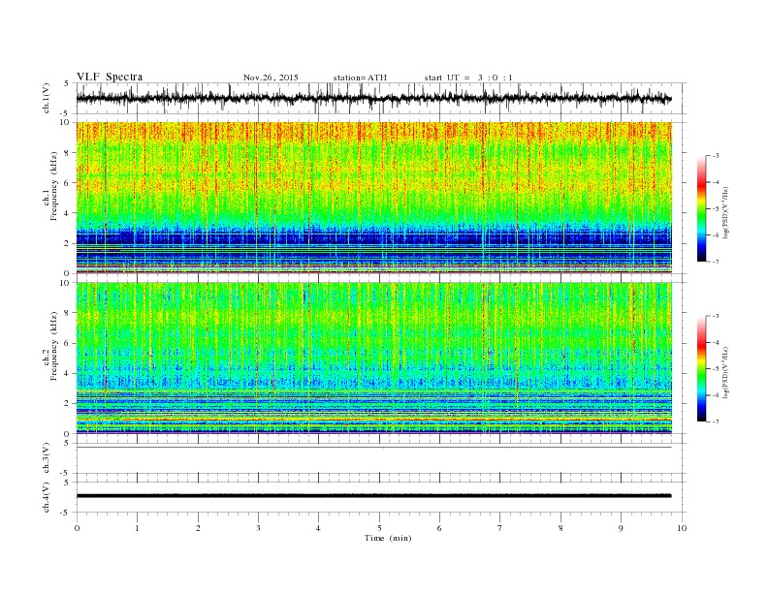Screen dimensions: 768x593
Task: Click the ch.2 spectrogram color bar
Action: 701,368
